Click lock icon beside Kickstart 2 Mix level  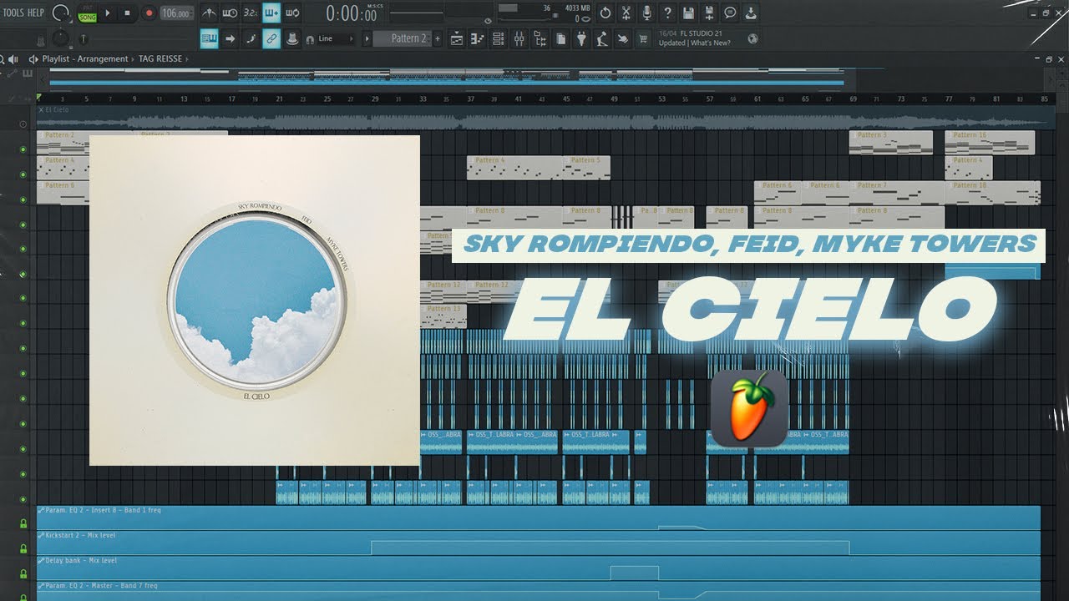point(23,549)
